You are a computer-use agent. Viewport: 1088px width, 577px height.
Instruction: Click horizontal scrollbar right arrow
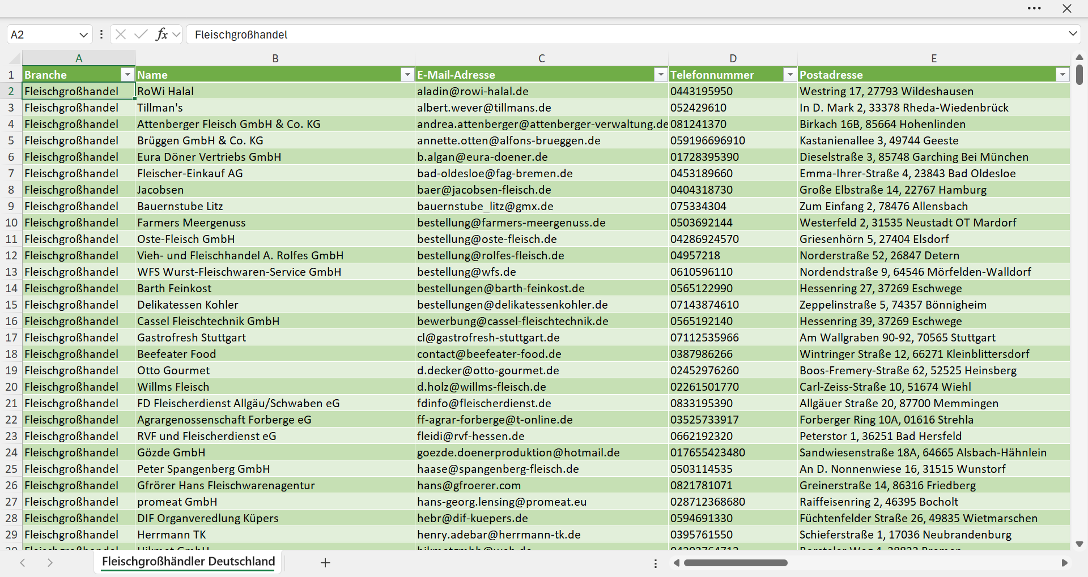(1064, 563)
